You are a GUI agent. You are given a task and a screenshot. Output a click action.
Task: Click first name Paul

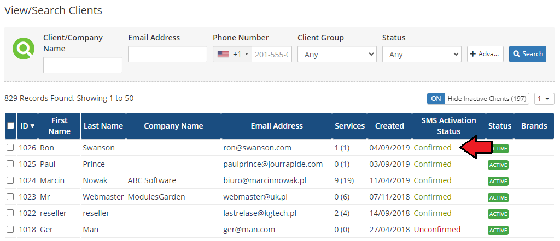48,164
